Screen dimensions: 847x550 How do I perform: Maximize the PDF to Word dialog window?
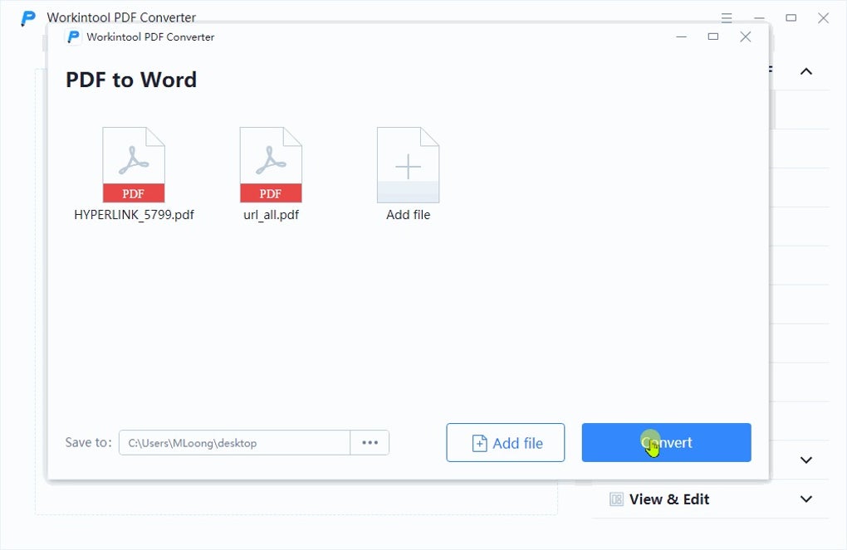712,37
